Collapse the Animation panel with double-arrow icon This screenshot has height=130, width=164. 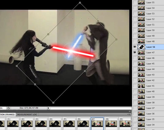click(x=130, y=111)
